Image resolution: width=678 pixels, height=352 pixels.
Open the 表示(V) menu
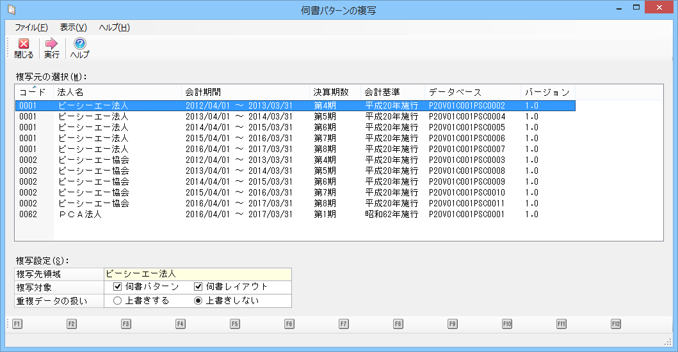pyautogui.click(x=73, y=27)
